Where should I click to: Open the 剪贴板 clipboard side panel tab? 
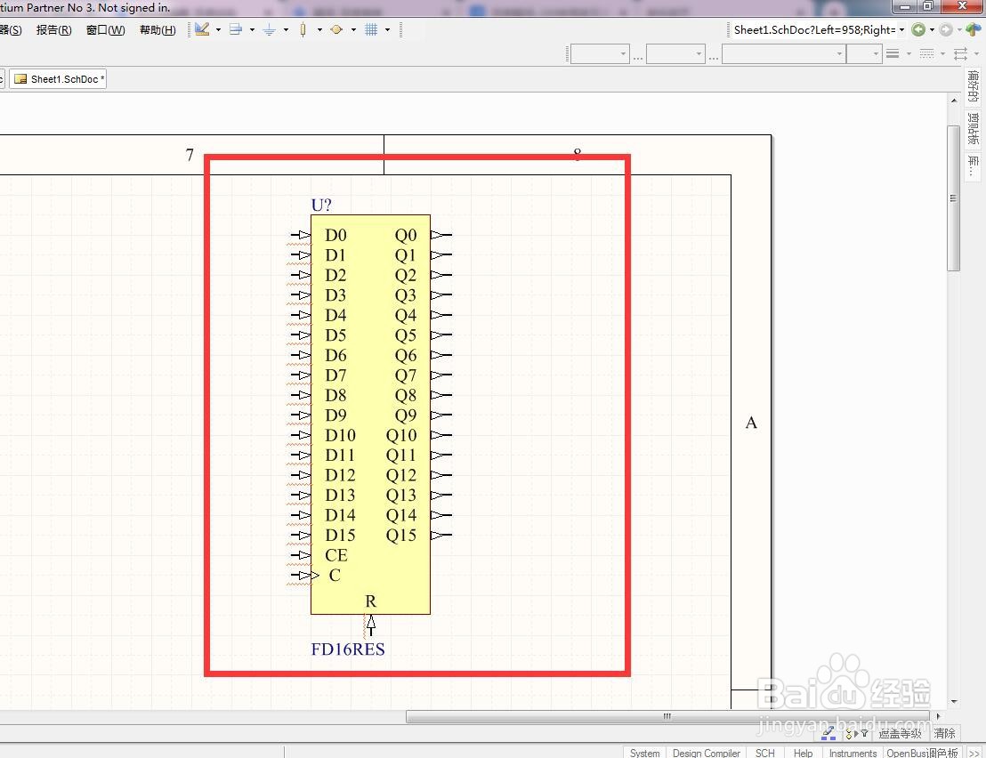pos(973,129)
